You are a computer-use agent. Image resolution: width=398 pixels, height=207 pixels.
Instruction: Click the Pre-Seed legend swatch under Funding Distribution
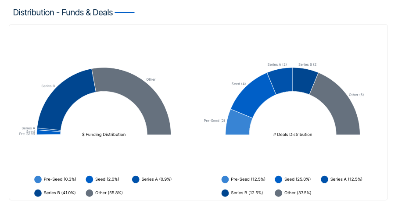(x=38, y=179)
